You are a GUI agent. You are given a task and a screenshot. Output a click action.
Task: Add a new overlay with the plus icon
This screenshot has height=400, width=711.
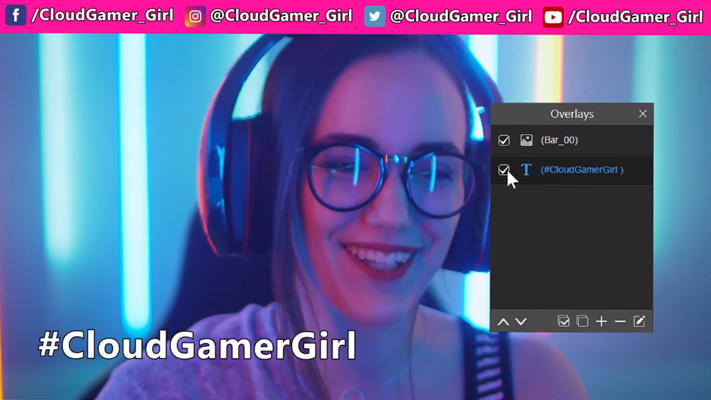click(x=601, y=321)
